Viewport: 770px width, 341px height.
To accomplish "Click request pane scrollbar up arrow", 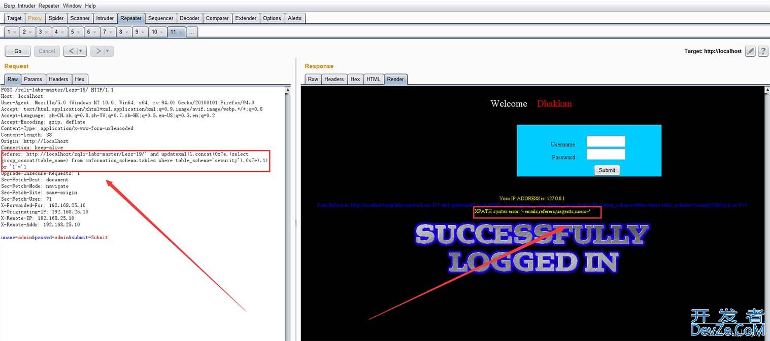I will (288, 90).
